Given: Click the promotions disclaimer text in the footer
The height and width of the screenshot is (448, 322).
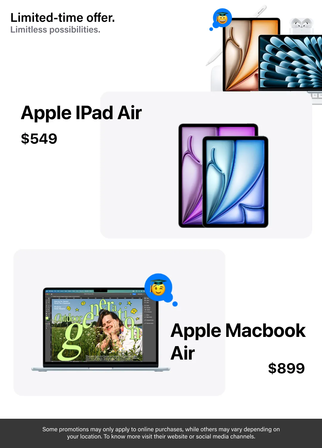Looking at the screenshot, I should [161, 433].
